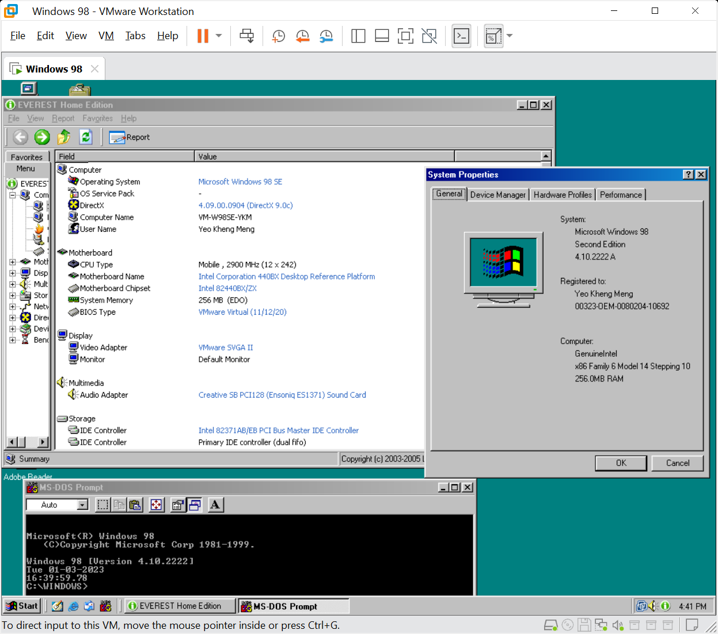Open the Windows 98 Start button
The width and height of the screenshot is (718, 634).
click(x=21, y=606)
